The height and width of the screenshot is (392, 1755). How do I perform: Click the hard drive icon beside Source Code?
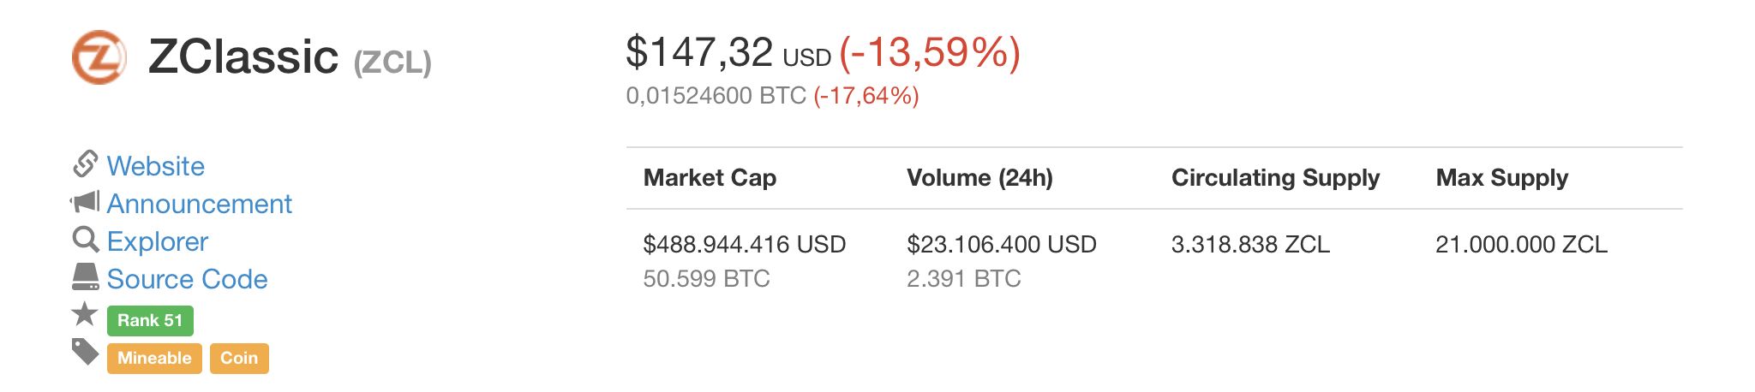(x=86, y=276)
